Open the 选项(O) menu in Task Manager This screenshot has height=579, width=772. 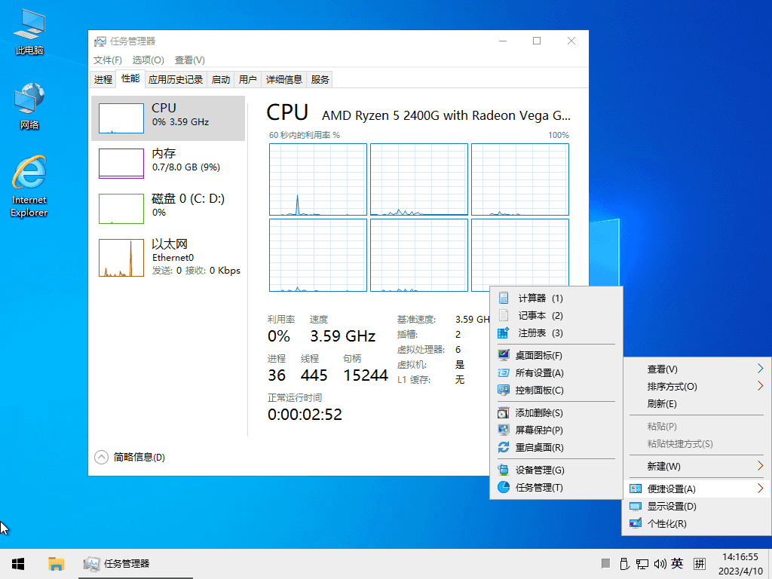(148, 60)
